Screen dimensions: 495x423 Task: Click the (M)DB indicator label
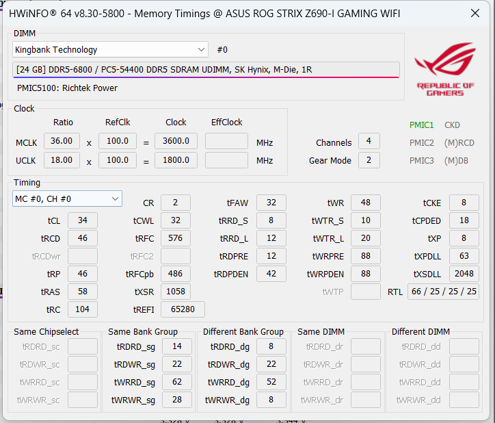(x=456, y=161)
